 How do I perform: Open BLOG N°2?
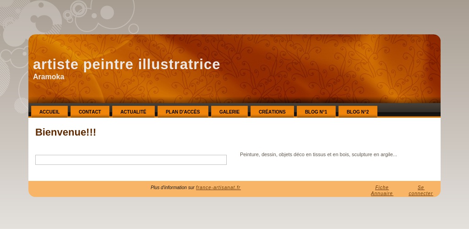pos(358,112)
